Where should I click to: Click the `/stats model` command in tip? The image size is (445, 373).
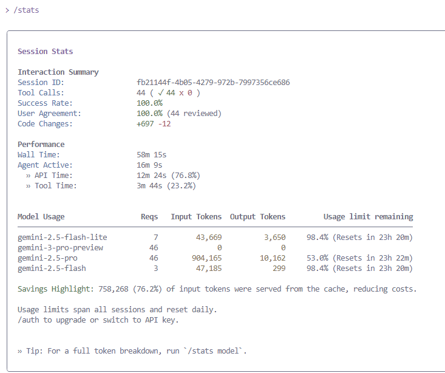coord(217,351)
